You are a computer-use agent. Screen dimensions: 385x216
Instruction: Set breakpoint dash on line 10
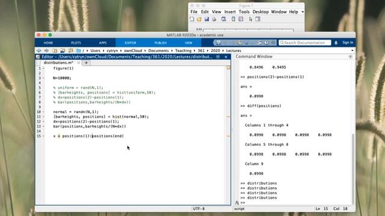pyautogui.click(x=44, y=112)
